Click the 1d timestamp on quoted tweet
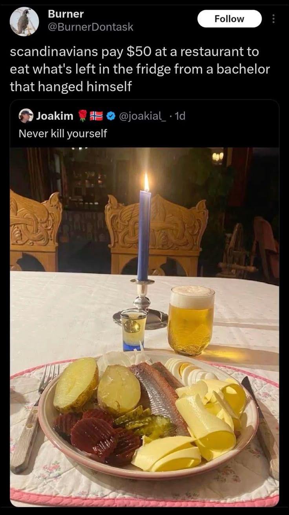Screen dimensions: 289x515 click(x=180, y=116)
